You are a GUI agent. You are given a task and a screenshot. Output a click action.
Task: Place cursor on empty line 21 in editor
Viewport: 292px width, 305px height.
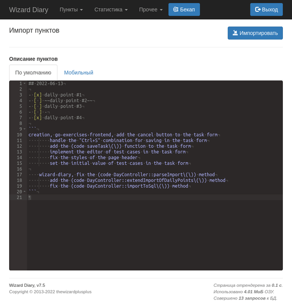tap(155, 197)
